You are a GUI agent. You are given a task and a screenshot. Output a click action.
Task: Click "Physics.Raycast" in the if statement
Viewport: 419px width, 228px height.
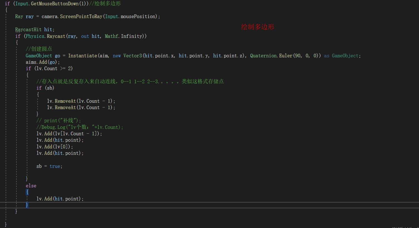coord(45,36)
